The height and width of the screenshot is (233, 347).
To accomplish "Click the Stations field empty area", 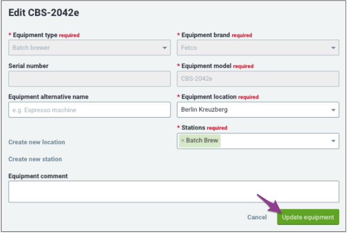I will pos(275,141).
